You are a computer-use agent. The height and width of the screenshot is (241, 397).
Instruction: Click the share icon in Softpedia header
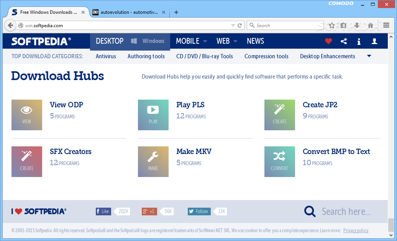(344, 41)
